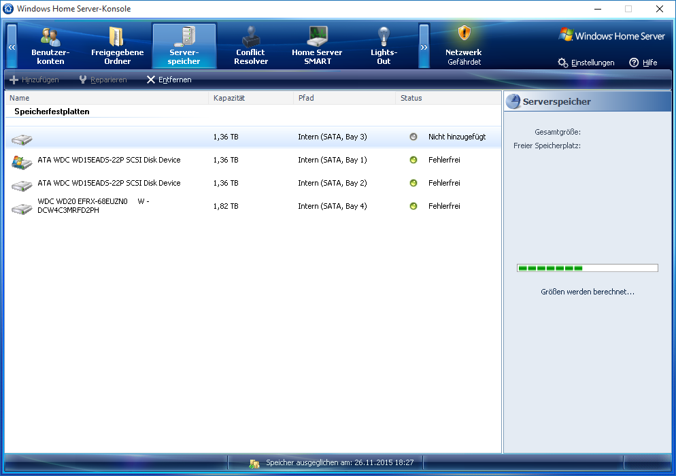
Task: Click 'Speicher ausgeglichen am' status text
Action: pyautogui.click(x=340, y=462)
